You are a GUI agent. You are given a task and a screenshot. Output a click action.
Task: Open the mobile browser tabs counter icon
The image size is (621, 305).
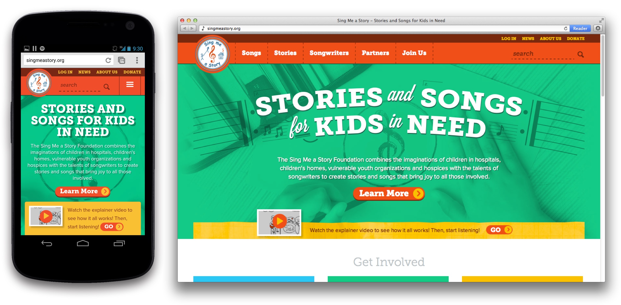[x=122, y=60]
